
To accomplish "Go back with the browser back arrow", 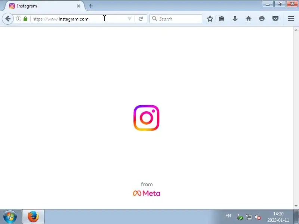I will click(8, 19).
